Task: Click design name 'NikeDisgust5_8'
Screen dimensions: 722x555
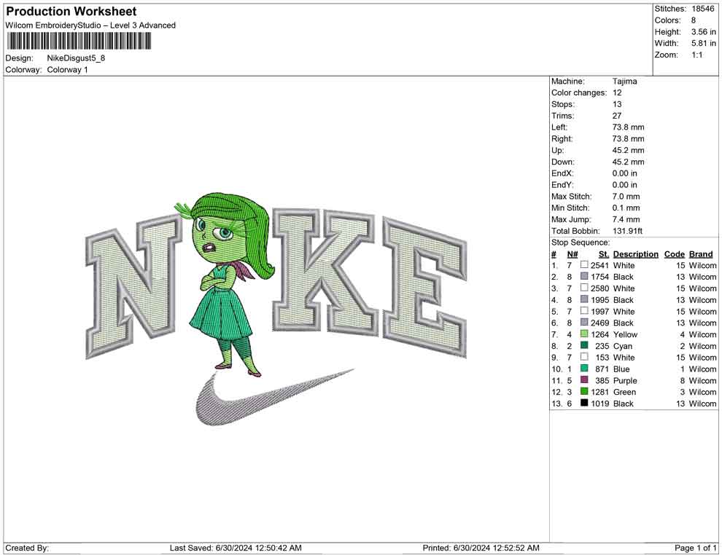Action: click(76, 58)
